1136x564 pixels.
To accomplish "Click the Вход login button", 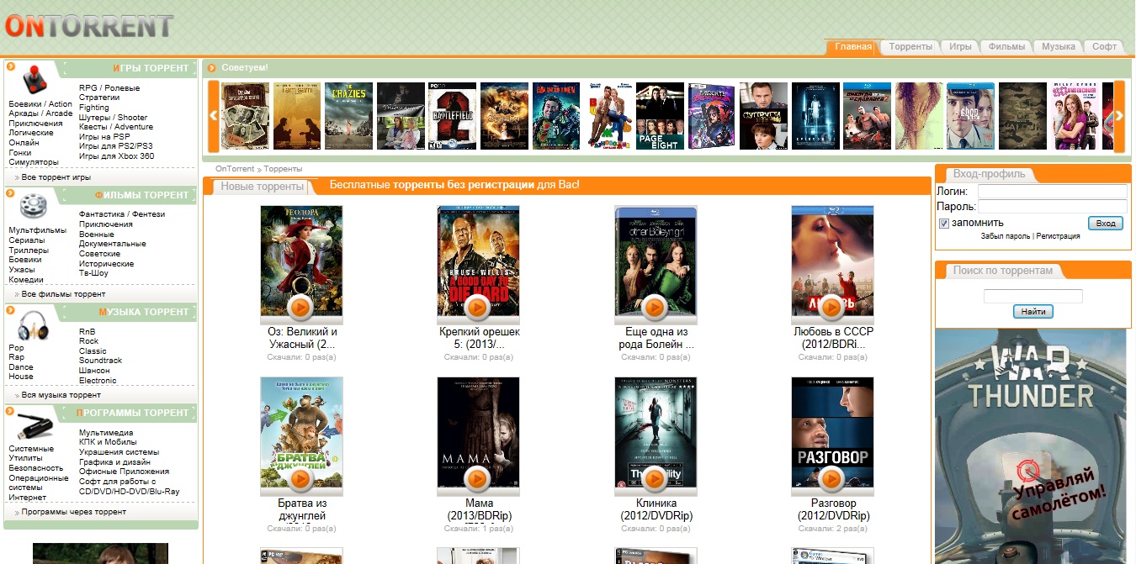I will 1106,224.
